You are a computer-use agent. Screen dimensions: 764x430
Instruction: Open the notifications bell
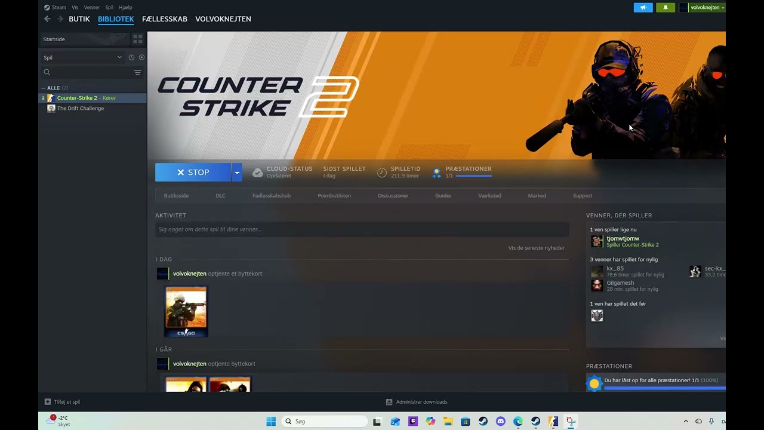coord(666,8)
